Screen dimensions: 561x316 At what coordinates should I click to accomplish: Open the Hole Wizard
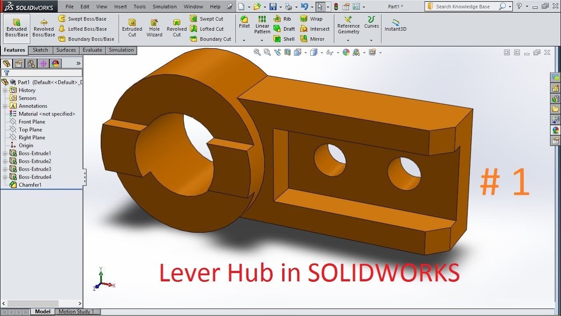point(154,28)
